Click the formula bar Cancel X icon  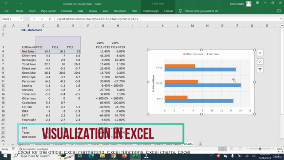(x=34, y=19)
